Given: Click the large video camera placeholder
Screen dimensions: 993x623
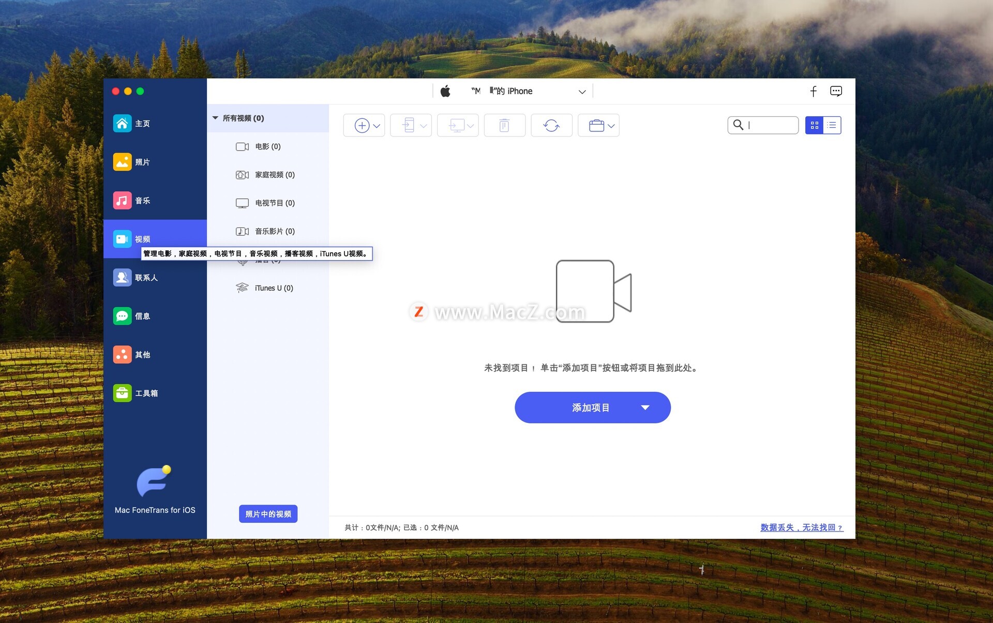Looking at the screenshot, I should coord(594,291).
